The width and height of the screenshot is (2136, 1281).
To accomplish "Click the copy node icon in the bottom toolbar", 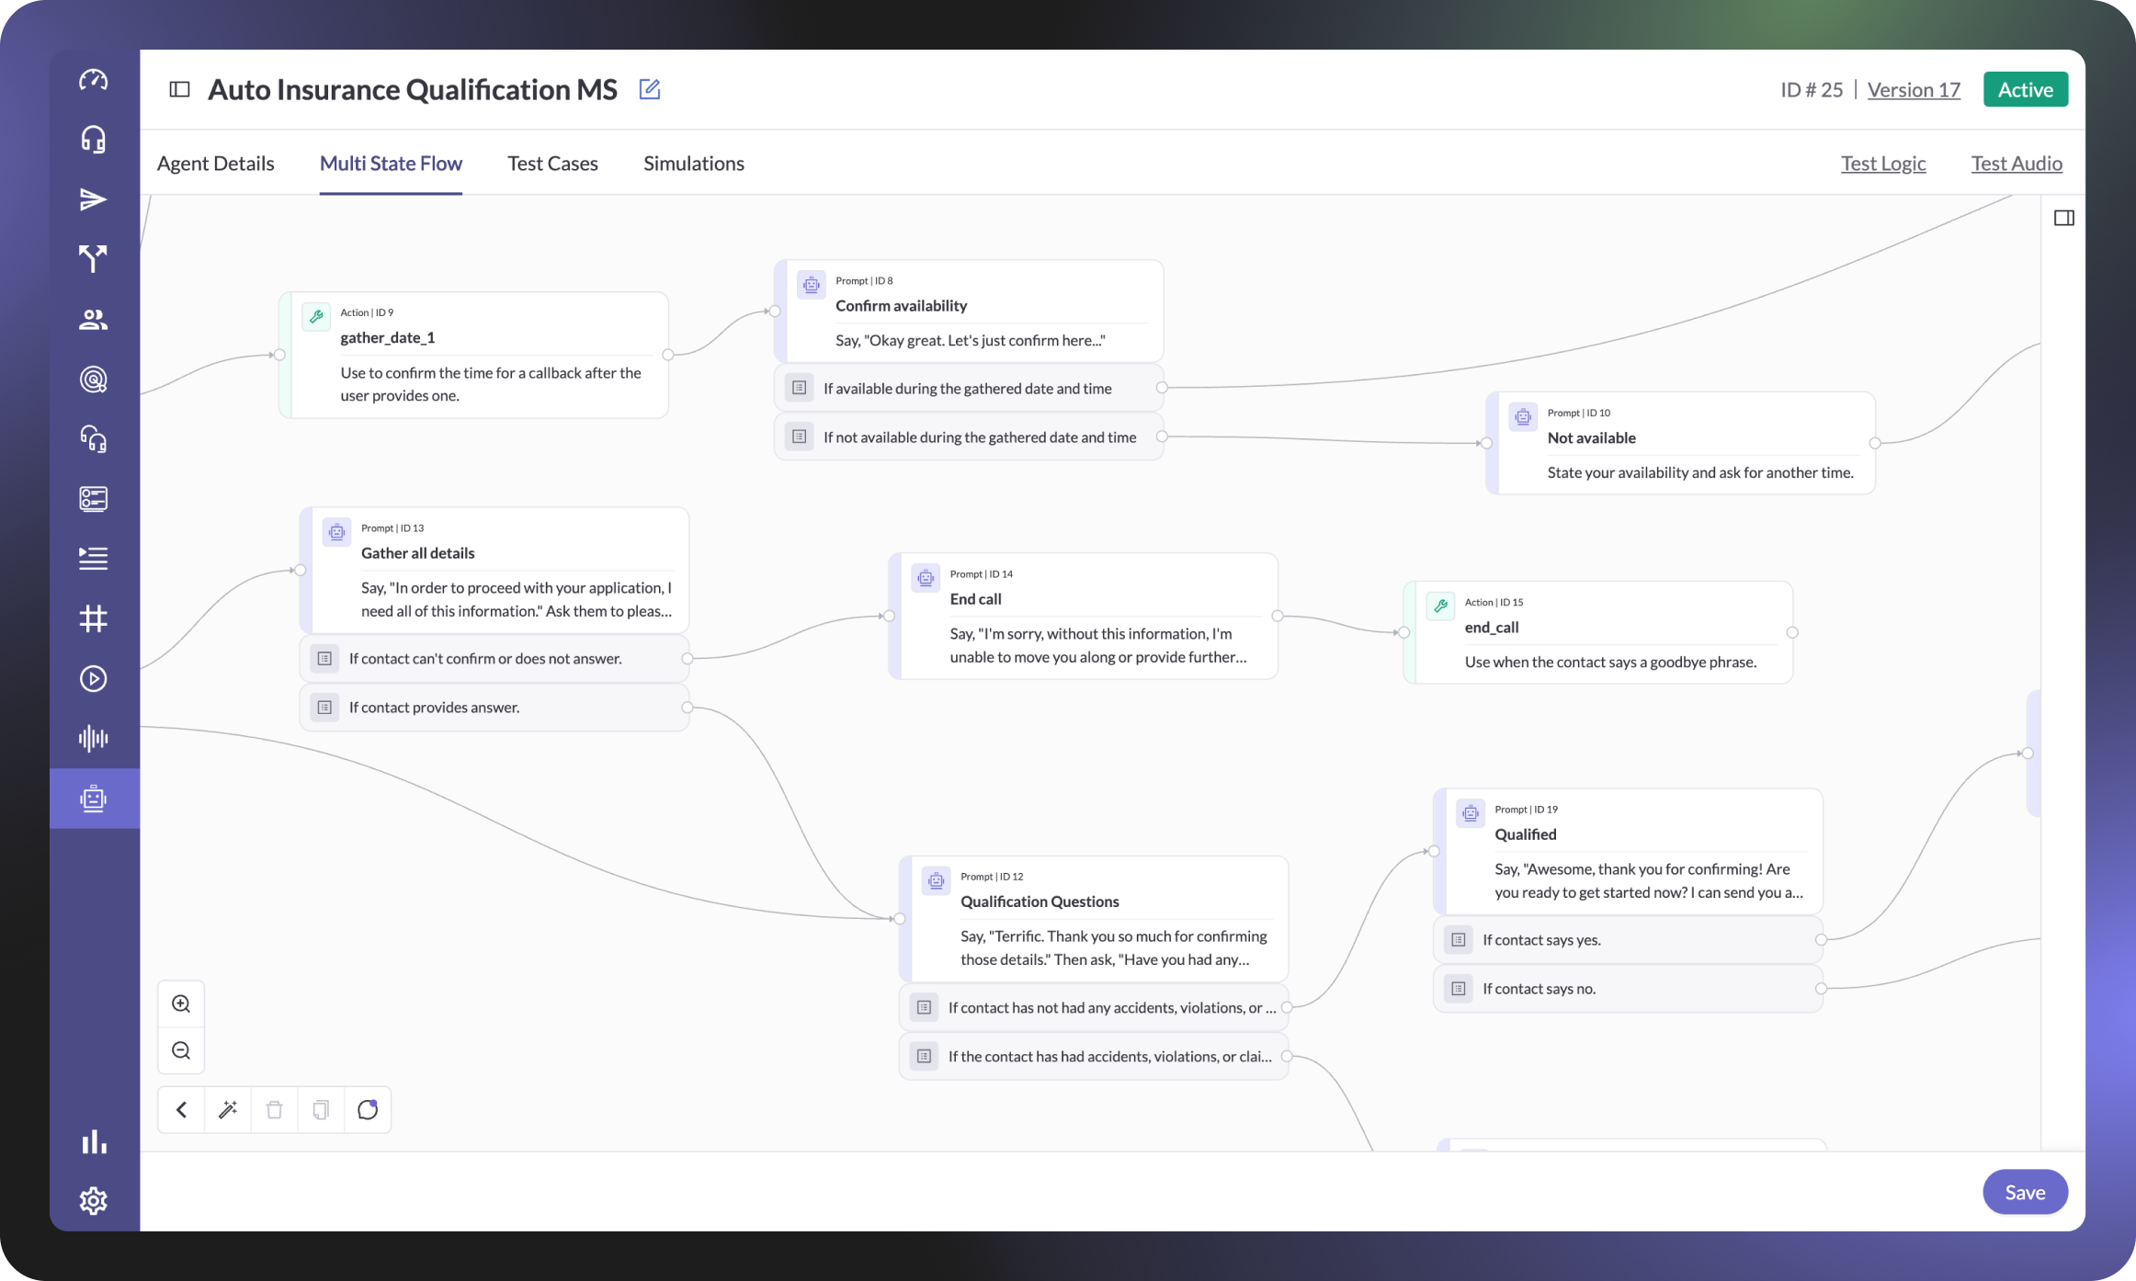I will 321,1110.
